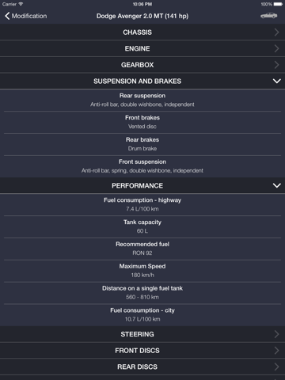This screenshot has height=380, width=285.
Task: Expand the GEARBOX section chevron
Action: [x=276, y=65]
